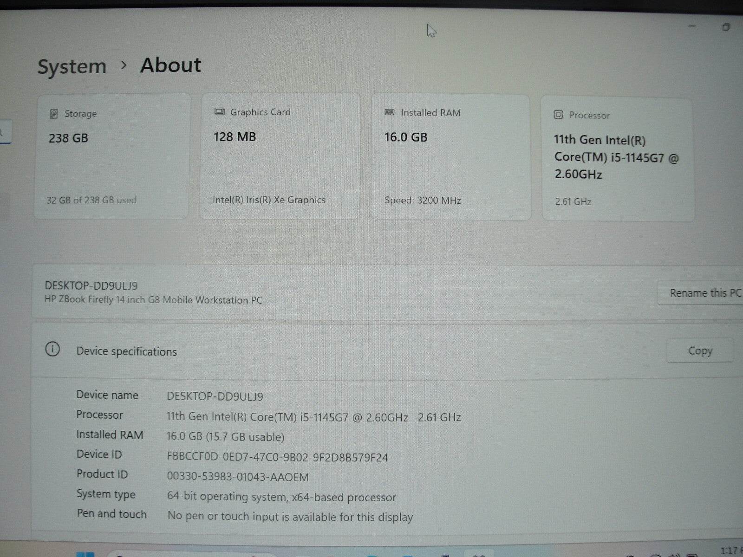Click the Processor chip icon
Screen dimensions: 743x557
coord(557,115)
